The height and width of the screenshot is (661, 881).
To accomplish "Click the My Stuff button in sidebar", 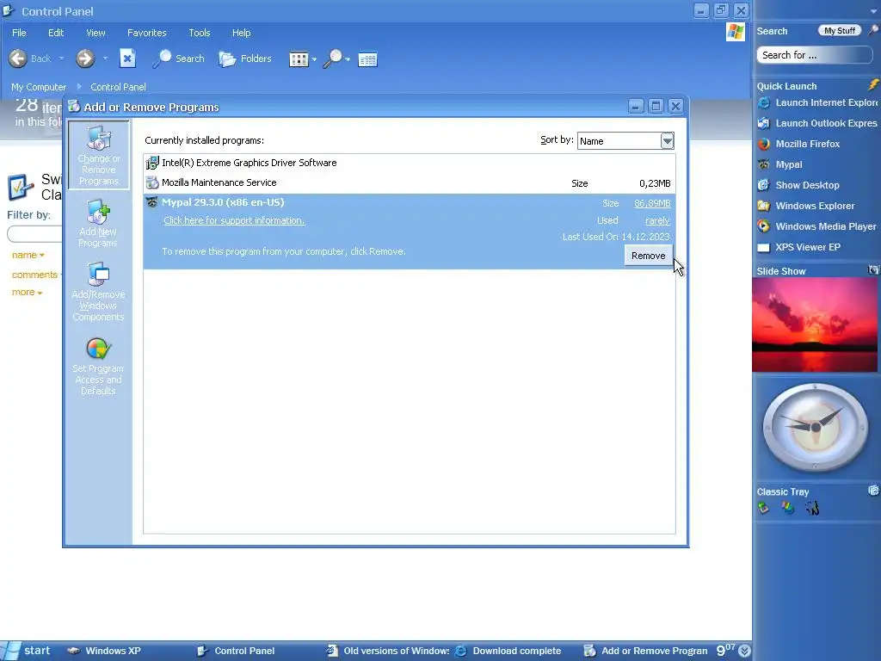I will 840,31.
